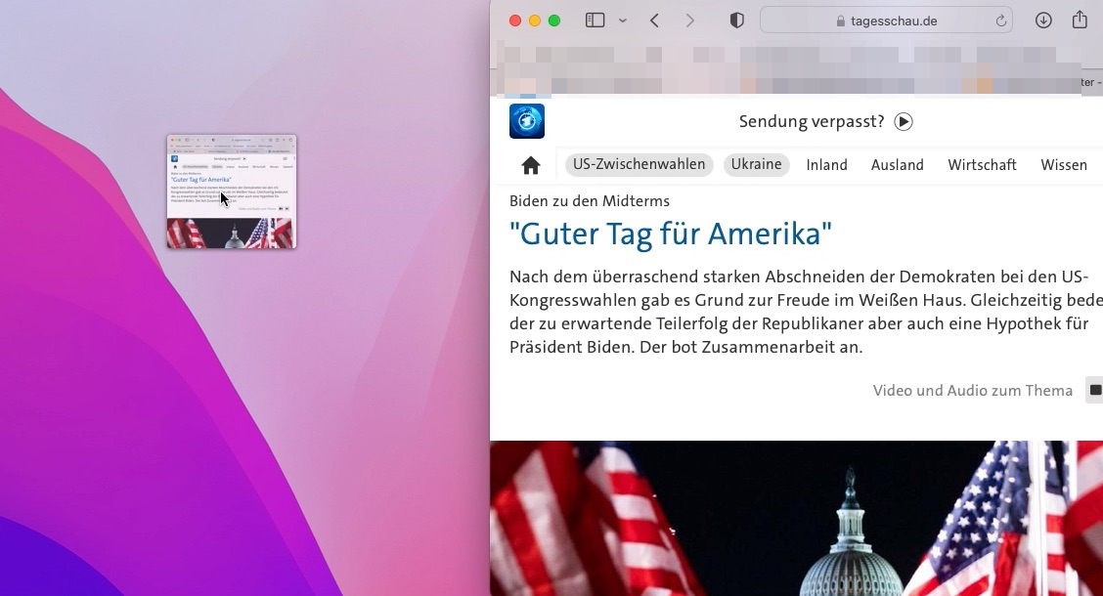Image resolution: width=1103 pixels, height=596 pixels.
Task: Minimize Safari with the yellow button
Action: (x=535, y=21)
